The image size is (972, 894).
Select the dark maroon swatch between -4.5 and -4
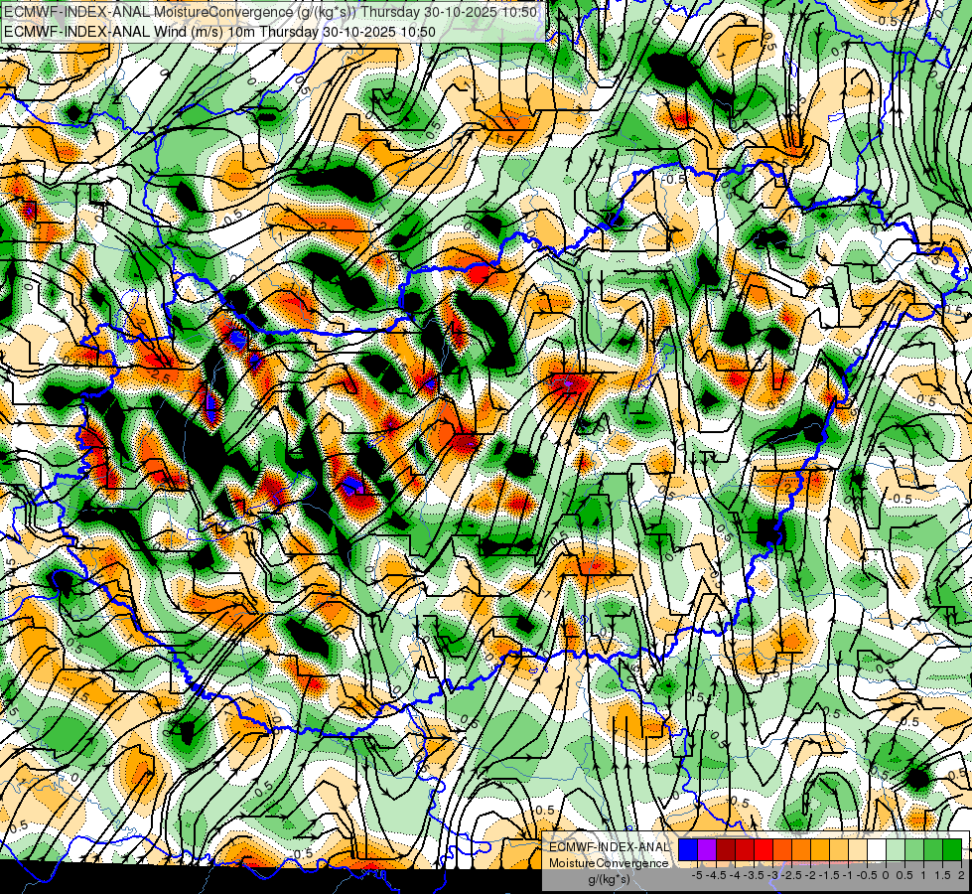(x=726, y=850)
